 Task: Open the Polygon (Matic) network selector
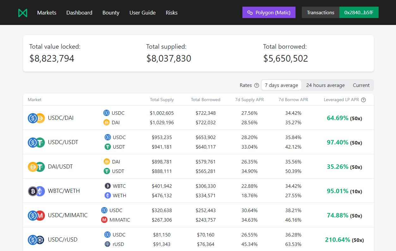[269, 13]
